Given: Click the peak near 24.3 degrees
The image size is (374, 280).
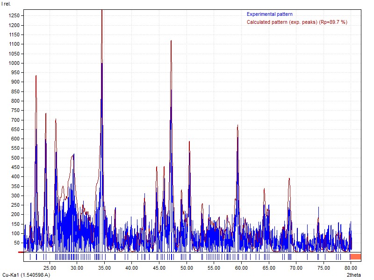Looking at the screenshot, I should [x=46, y=115].
